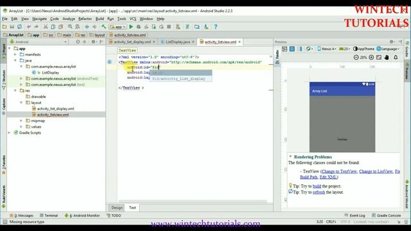The width and height of the screenshot is (411, 231).
Task: Run the app with green play button
Action: coord(131,27)
